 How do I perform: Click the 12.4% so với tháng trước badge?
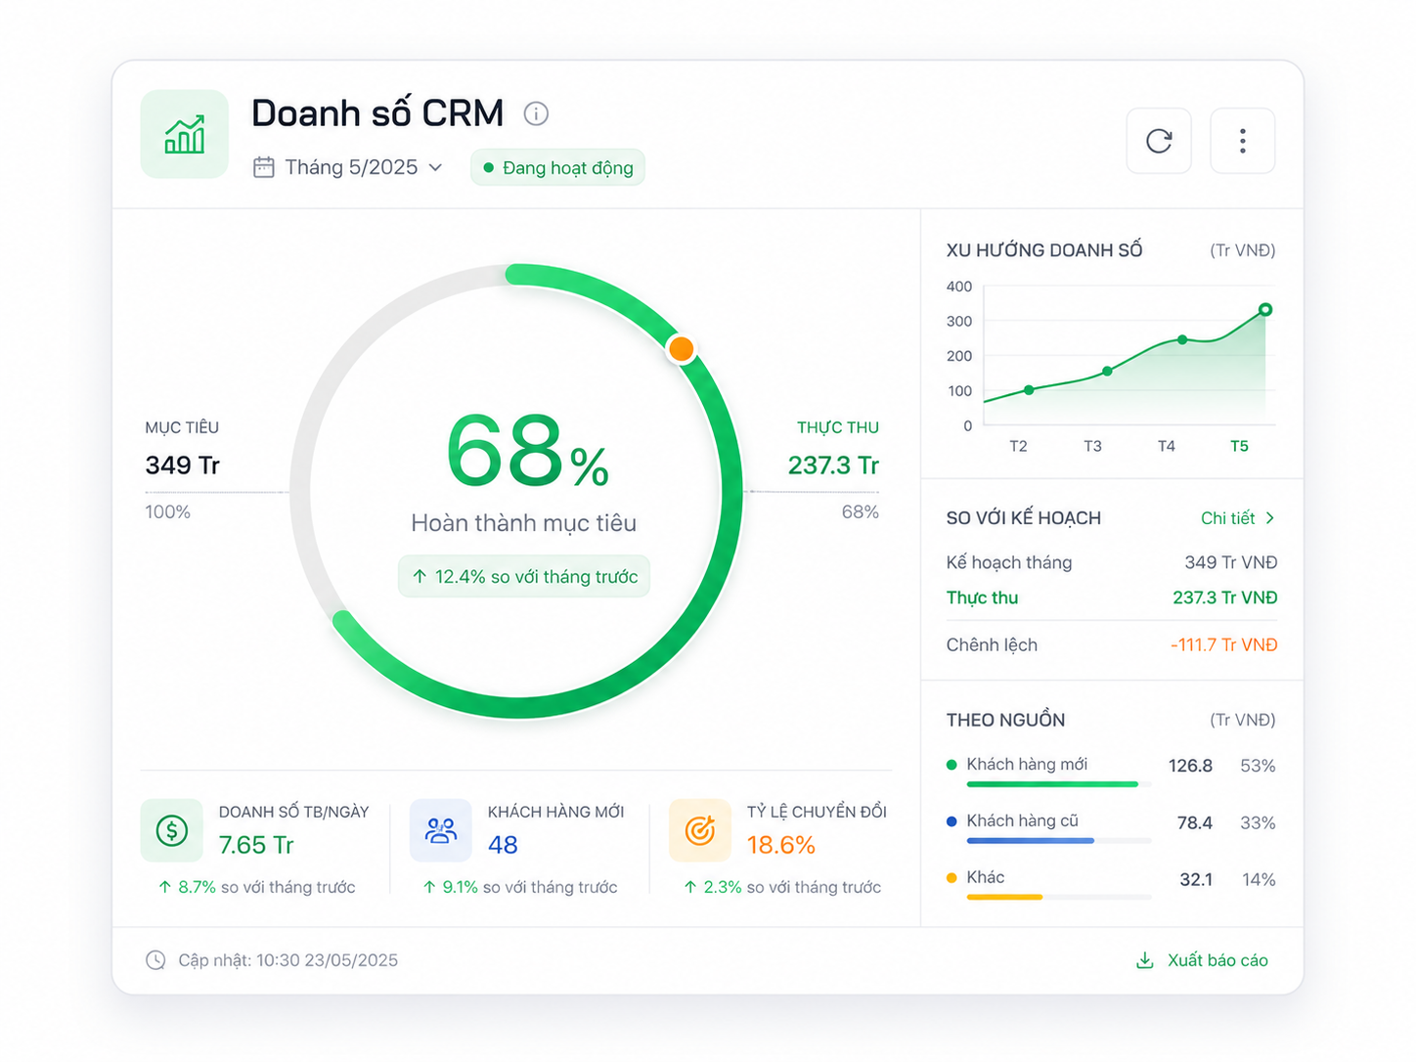click(x=524, y=577)
